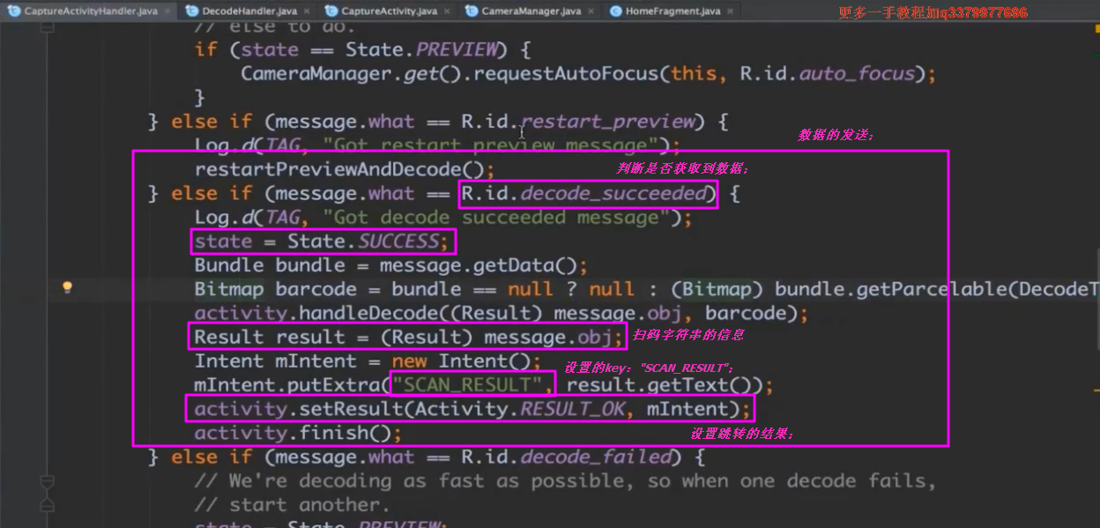Click 'activity.finish()' statement
Screen dimensions: 1100x528
[298, 433]
